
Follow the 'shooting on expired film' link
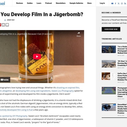(x=68, y=88)
